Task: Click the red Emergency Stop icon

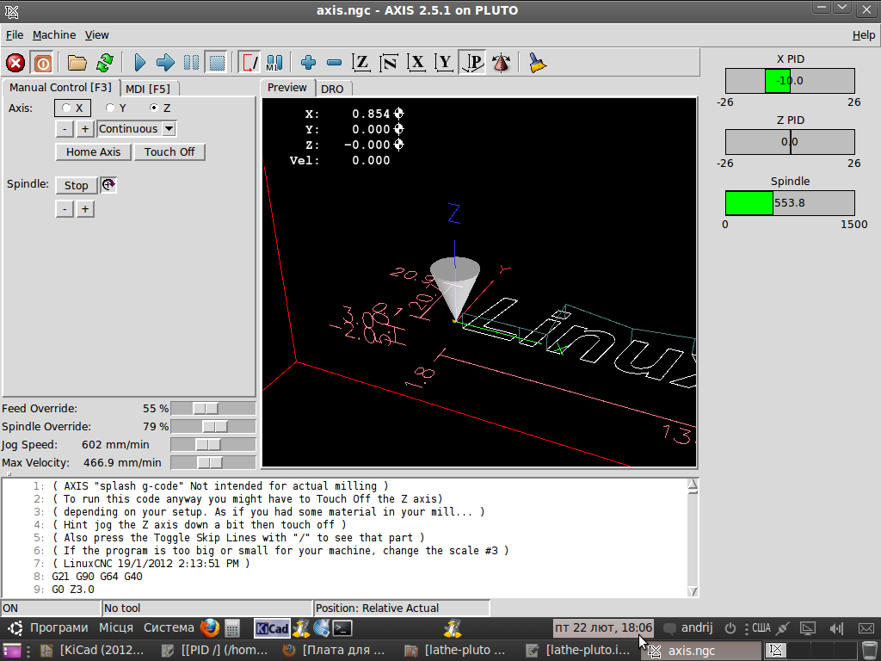Action: [15, 63]
